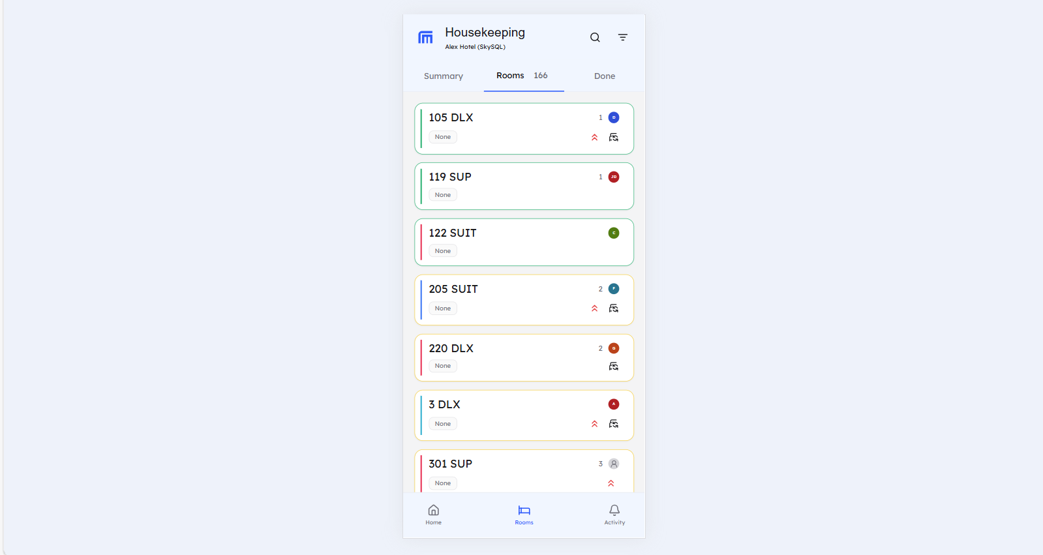
Task: Click the JD attendant avatar on 119 SUP
Action: click(612, 176)
